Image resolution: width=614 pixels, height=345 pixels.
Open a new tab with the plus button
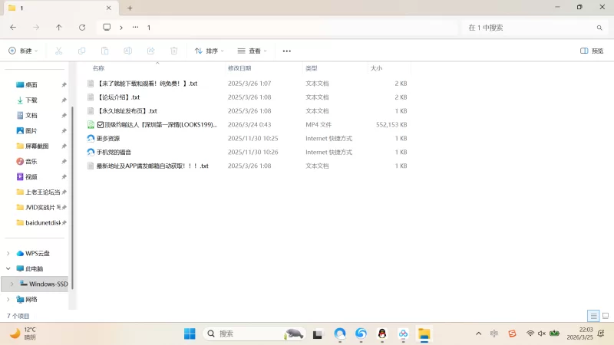point(130,8)
